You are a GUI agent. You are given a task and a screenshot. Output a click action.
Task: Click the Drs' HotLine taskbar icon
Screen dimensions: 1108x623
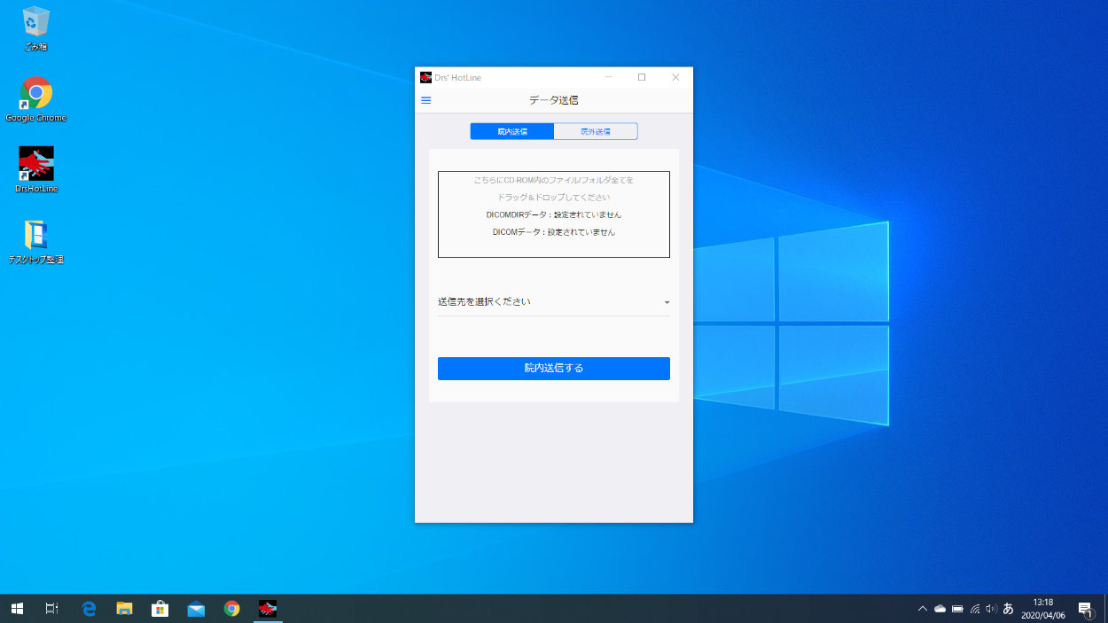click(268, 609)
